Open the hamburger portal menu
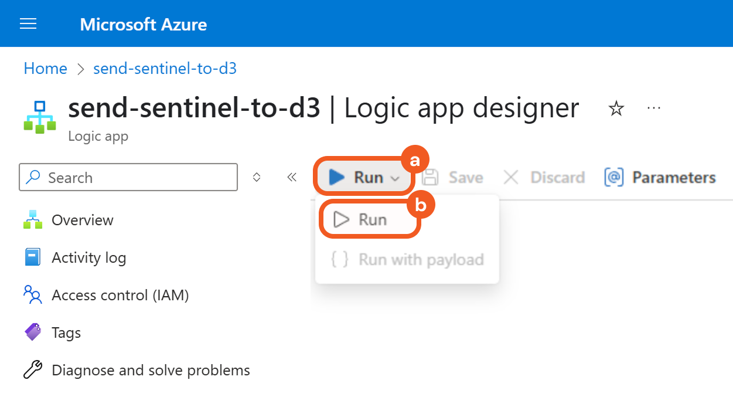This screenshot has height=397, width=733. 28,23
